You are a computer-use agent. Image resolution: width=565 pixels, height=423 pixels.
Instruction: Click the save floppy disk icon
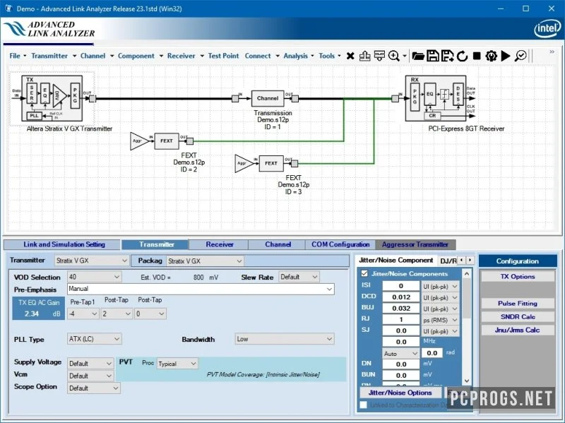pos(433,56)
